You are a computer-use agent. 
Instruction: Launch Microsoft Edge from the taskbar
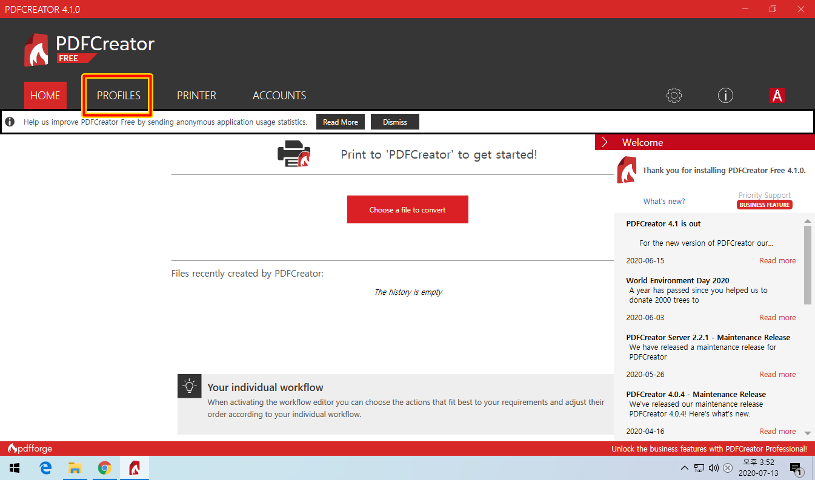click(x=45, y=468)
